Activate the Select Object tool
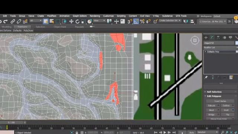Screen dimensions: 238x134 point(45,22)
